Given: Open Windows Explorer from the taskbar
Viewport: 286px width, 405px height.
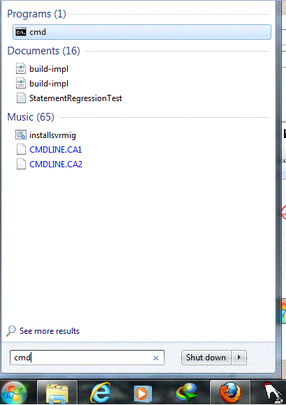Looking at the screenshot, I should point(57,393).
